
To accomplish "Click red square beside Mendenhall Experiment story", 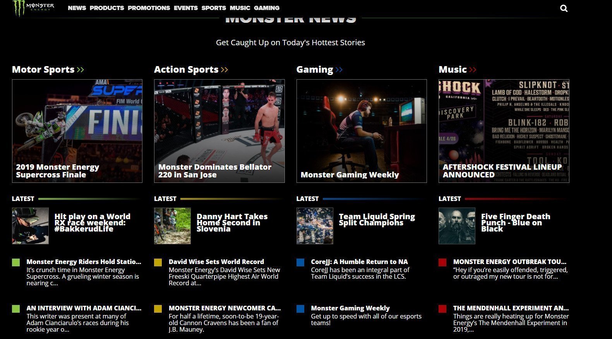I will tap(442, 309).
